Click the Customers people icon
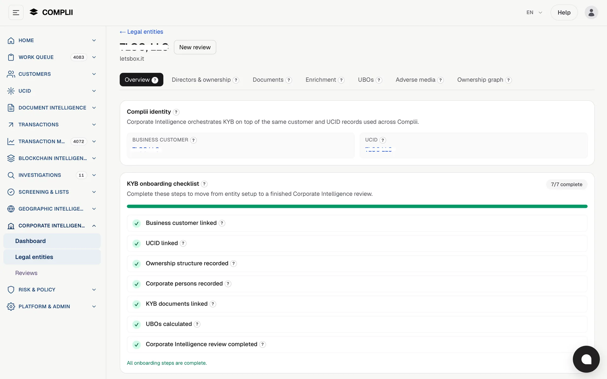Viewport: 607px width, 379px height. click(11, 74)
